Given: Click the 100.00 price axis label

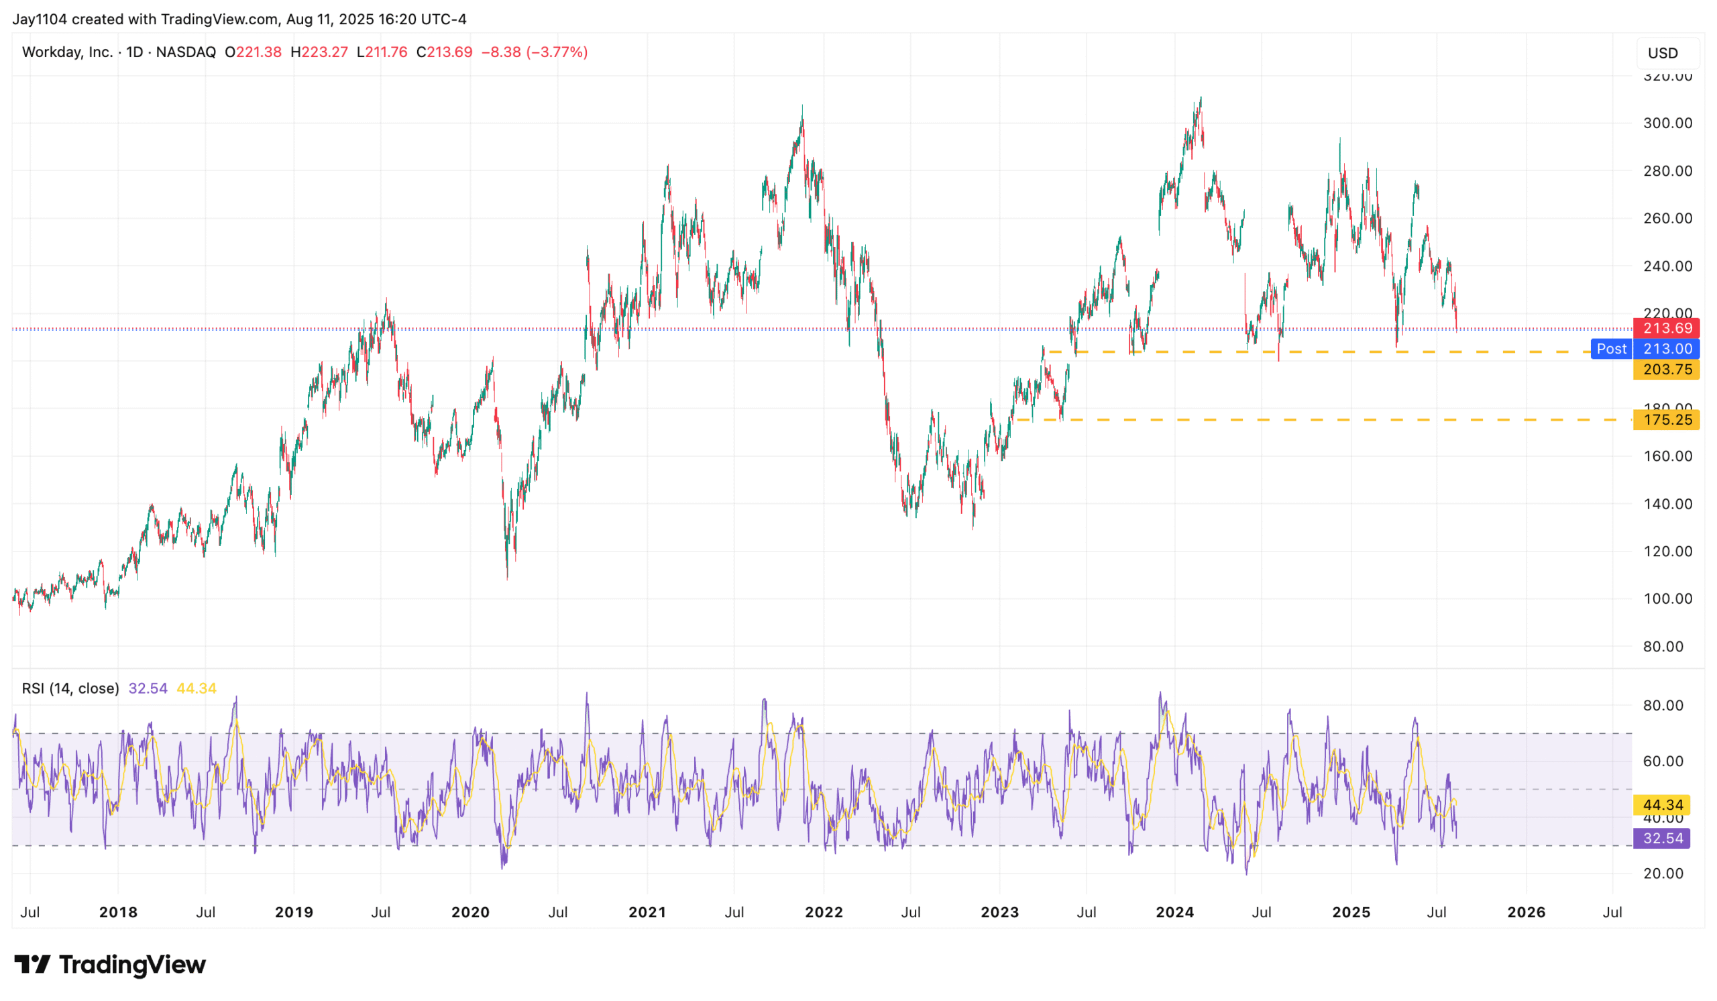Looking at the screenshot, I should (x=1668, y=599).
